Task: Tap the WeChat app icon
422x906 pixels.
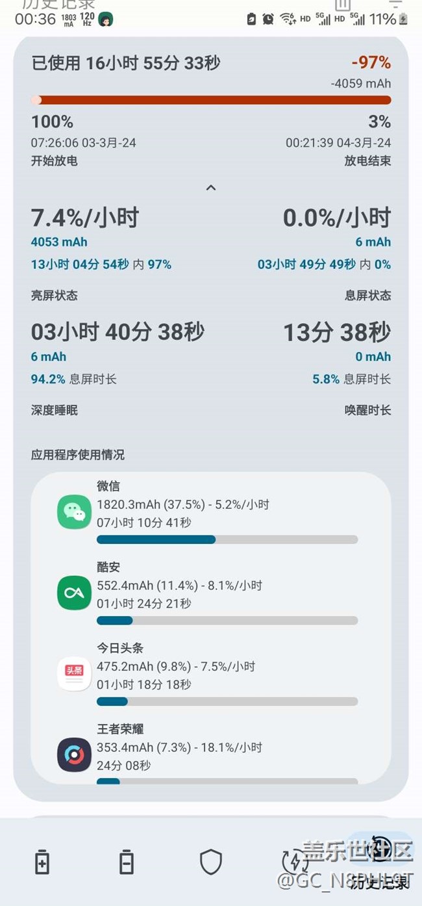Action: [74, 511]
